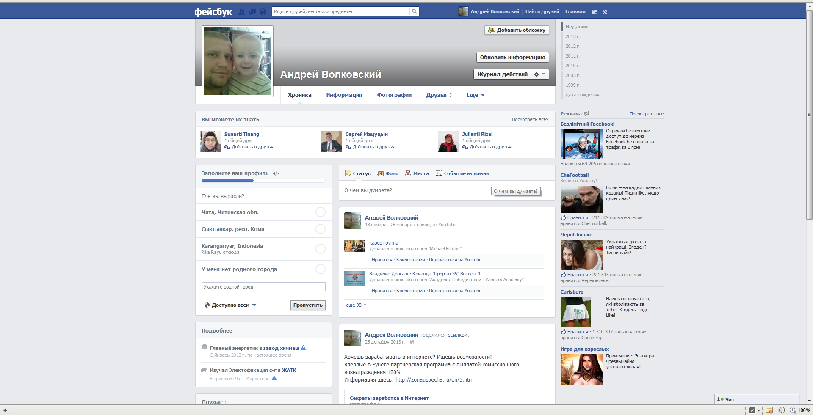The image size is (813, 415).
Task: Click the audience globe icon by 25 декабря 2013
Action: coord(412,342)
